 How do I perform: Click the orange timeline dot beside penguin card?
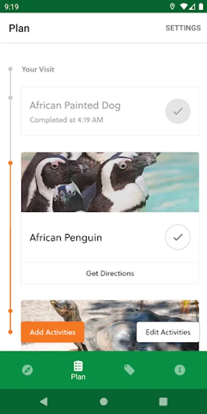click(x=10, y=163)
